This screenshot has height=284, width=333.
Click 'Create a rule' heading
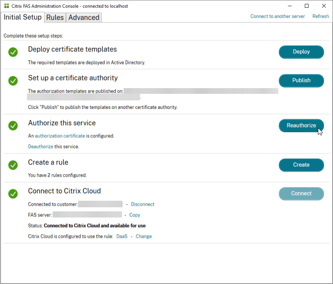coord(48,162)
